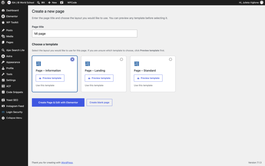Click the user avatar in admin bar
Viewport: 265px width, 166px height.
pos(261,3)
